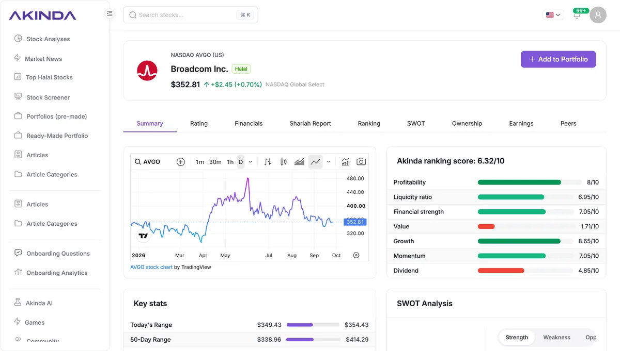Open AVGO stock chart TradingView link
The height and width of the screenshot is (351, 620).
tap(151, 268)
